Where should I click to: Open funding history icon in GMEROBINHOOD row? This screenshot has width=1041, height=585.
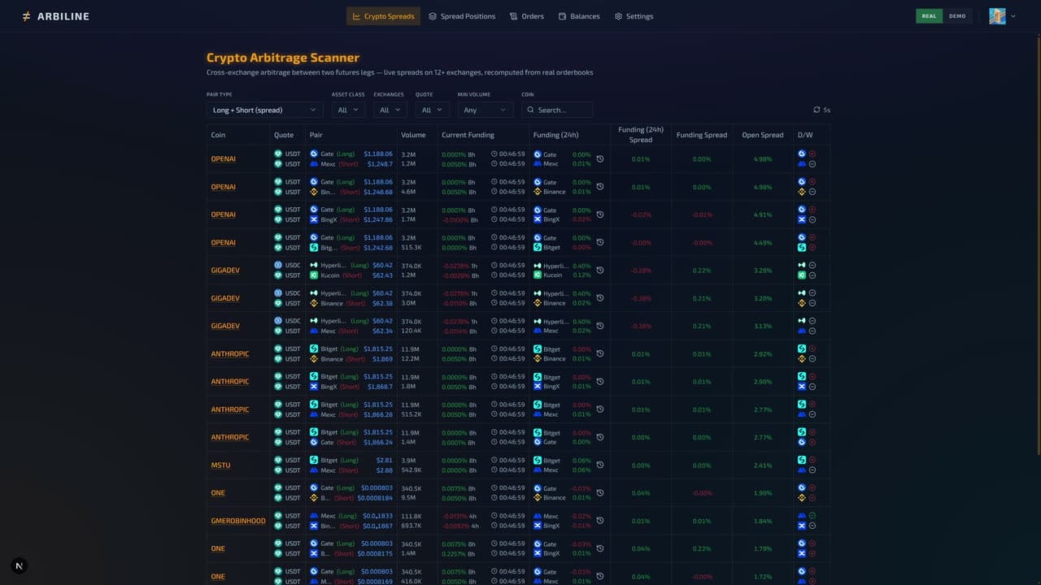[x=600, y=521]
